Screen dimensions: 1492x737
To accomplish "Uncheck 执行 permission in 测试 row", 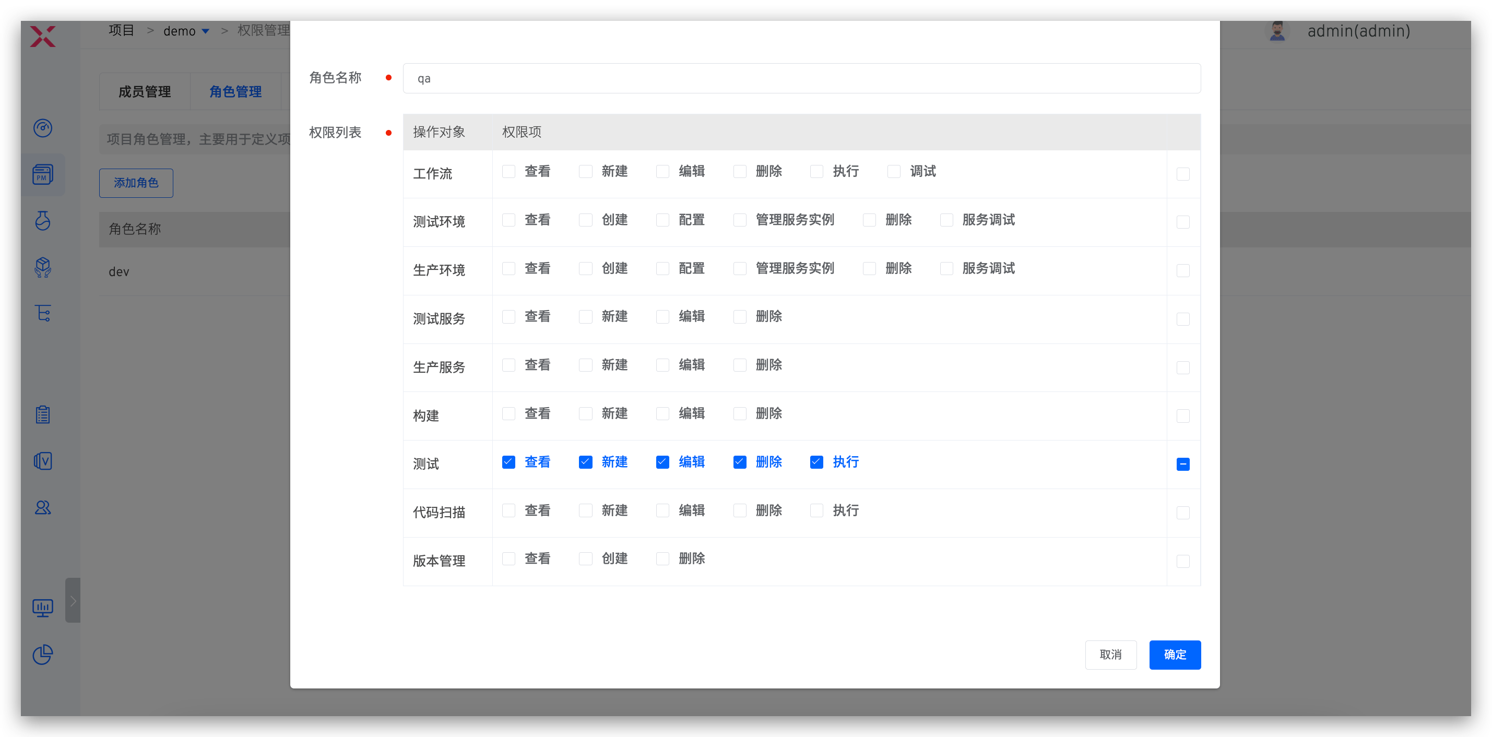I will [816, 462].
